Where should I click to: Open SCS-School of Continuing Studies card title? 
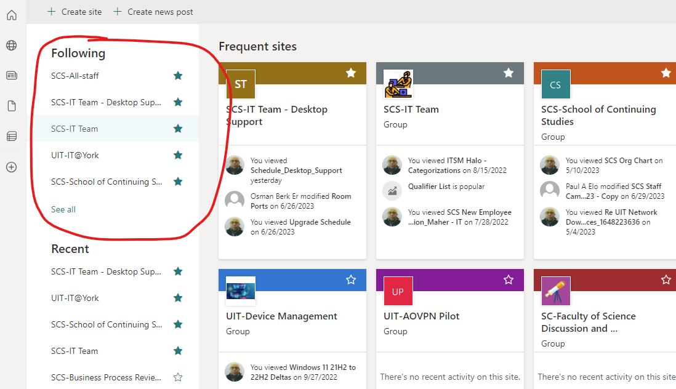pyautogui.click(x=599, y=116)
